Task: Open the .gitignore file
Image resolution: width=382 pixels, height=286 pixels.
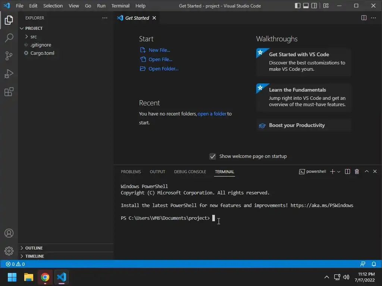Action: [x=41, y=45]
